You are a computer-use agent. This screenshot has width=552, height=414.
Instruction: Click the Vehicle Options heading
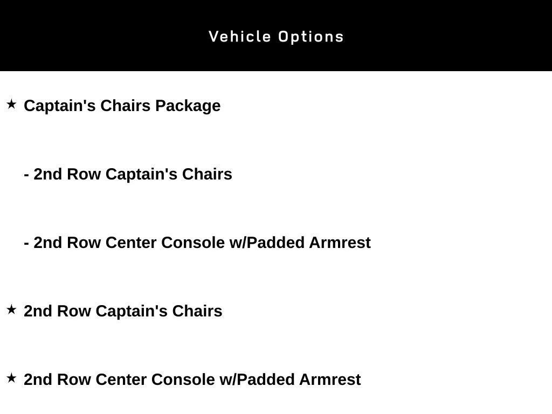pyautogui.click(x=277, y=37)
